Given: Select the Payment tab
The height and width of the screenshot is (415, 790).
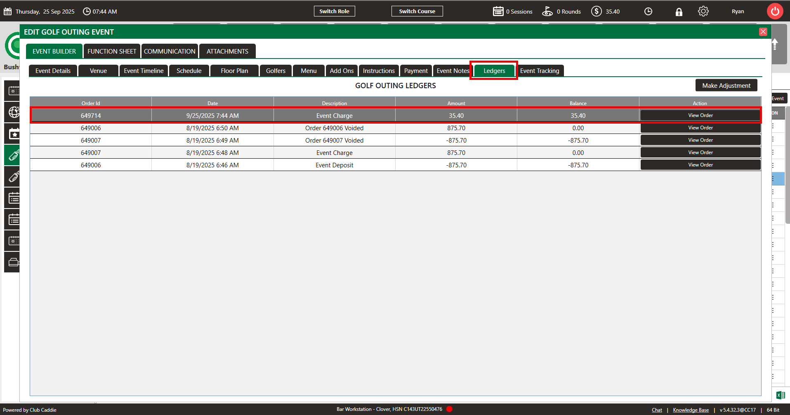Looking at the screenshot, I should pos(415,71).
